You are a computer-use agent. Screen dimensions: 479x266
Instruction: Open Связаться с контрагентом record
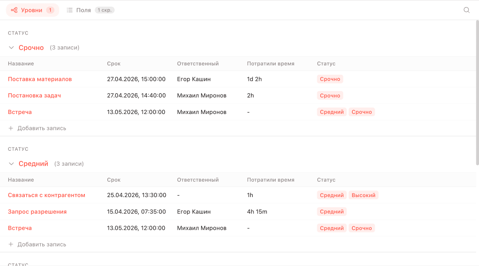[x=46, y=195]
